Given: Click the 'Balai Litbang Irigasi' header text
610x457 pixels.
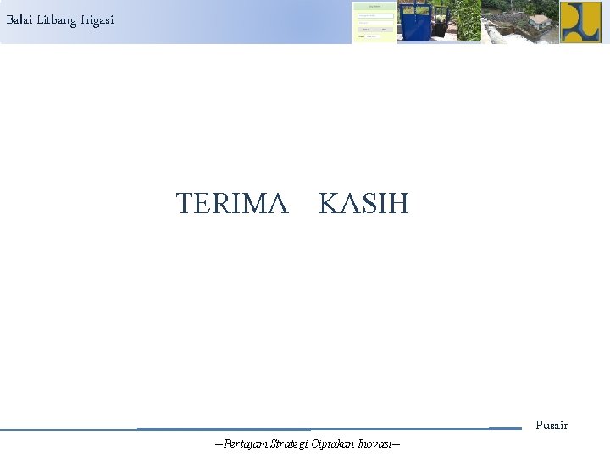Looking at the screenshot, I should (x=60, y=20).
